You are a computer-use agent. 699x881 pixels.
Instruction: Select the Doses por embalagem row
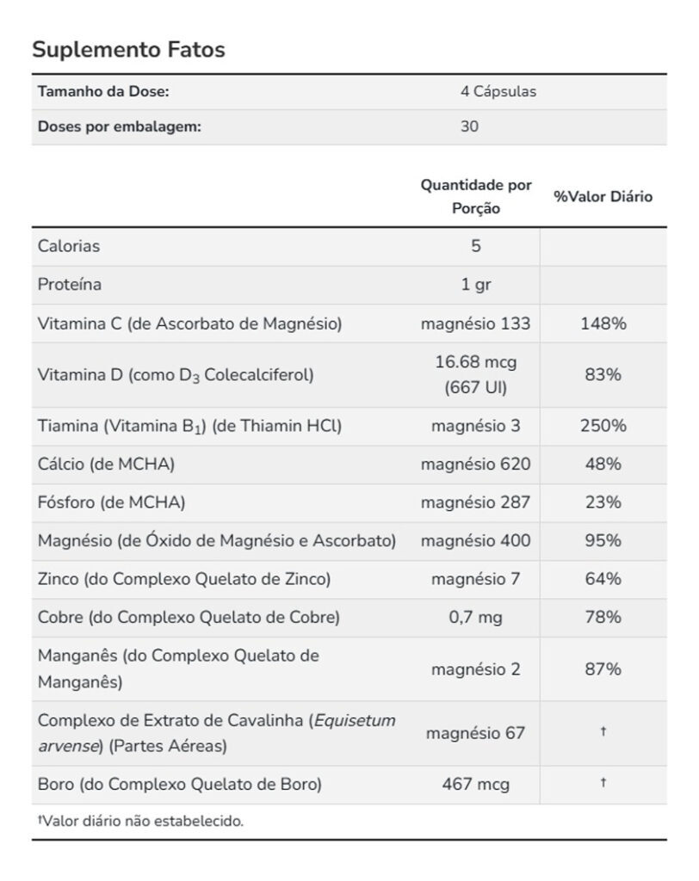349,127
